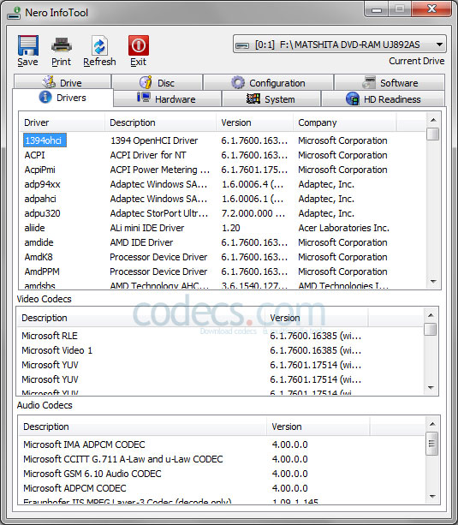
Task: Click the Drivers info icon
Action: coord(45,97)
